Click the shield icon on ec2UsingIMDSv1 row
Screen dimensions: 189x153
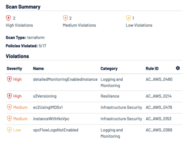9,107
